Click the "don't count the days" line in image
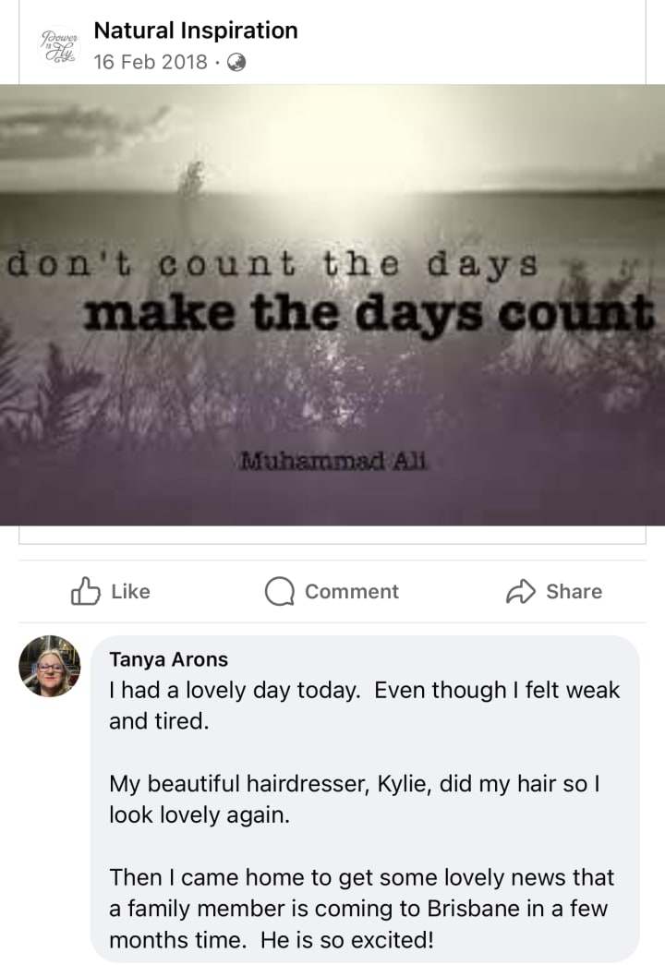 [x=272, y=265]
